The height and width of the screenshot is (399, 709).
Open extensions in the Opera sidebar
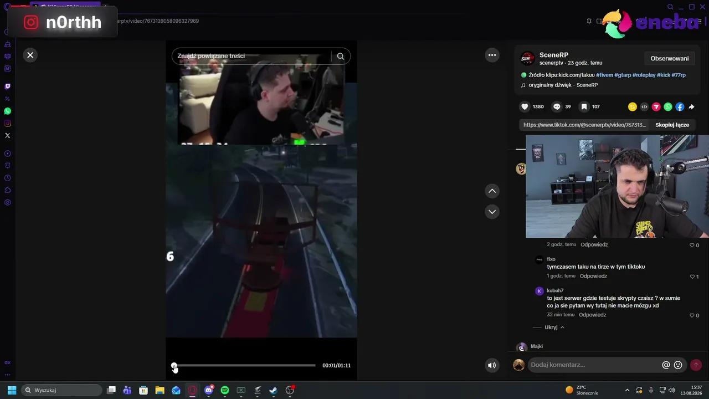tap(8, 190)
